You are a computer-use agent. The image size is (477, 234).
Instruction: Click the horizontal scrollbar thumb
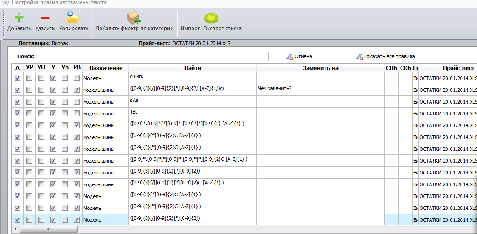coord(48,229)
